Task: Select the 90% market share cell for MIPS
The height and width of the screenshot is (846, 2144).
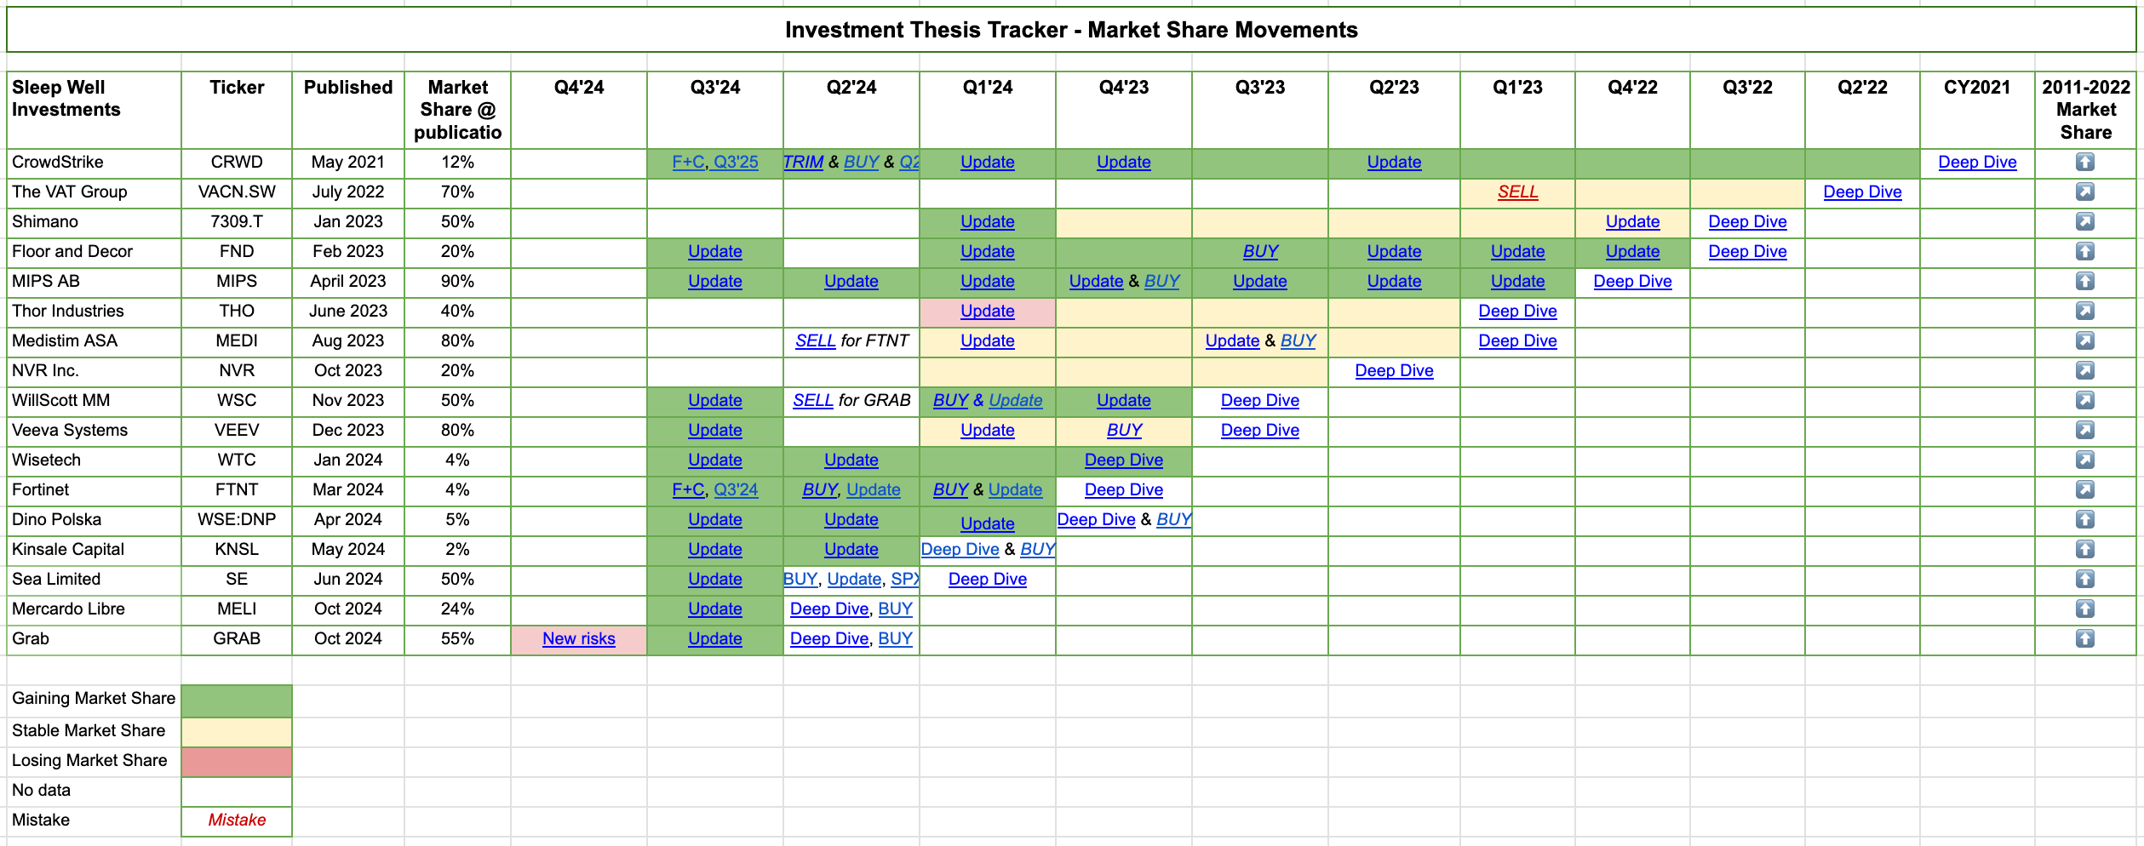Action: [x=457, y=281]
